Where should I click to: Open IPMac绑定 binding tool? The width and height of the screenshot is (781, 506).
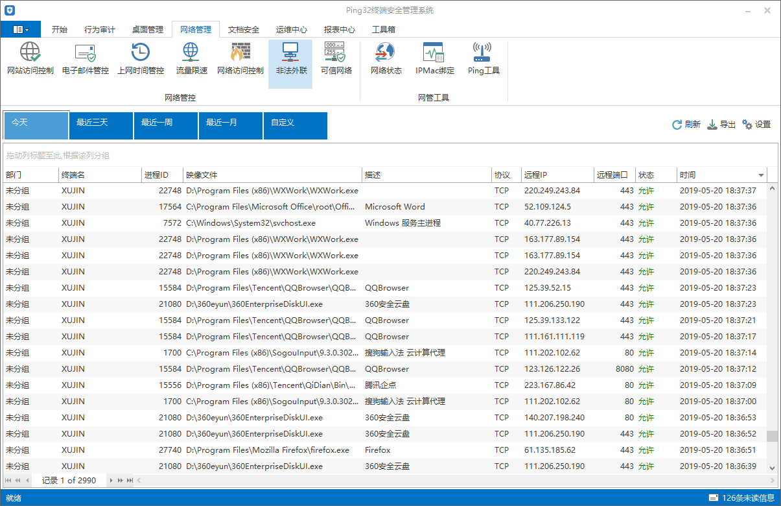click(x=435, y=60)
